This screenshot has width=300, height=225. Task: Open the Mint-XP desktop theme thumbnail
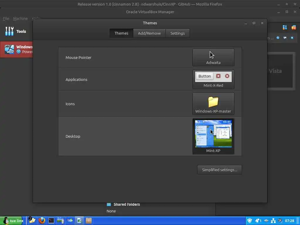[x=213, y=136]
